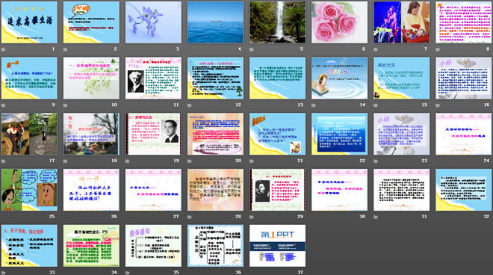The width and height of the screenshot is (493, 275).
Task: Click the animation star icon under slide 9
Action: 3,105
